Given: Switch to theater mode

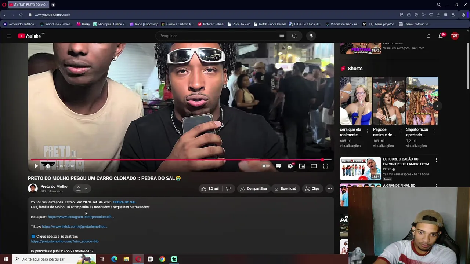Looking at the screenshot, I should coord(314,166).
